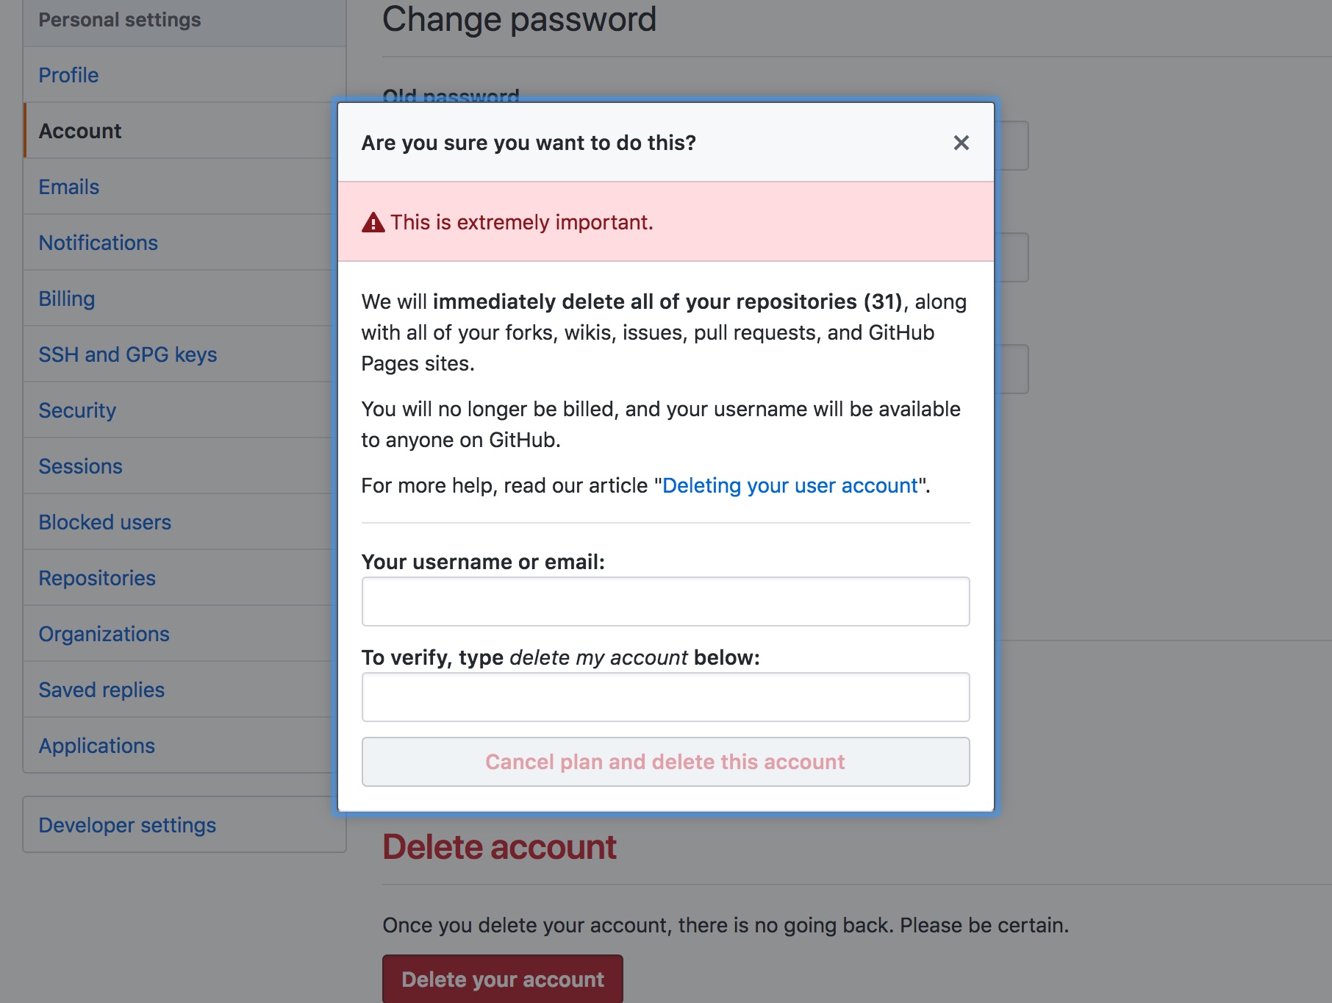Go to Emails settings
This screenshot has width=1332, height=1003.
click(68, 187)
